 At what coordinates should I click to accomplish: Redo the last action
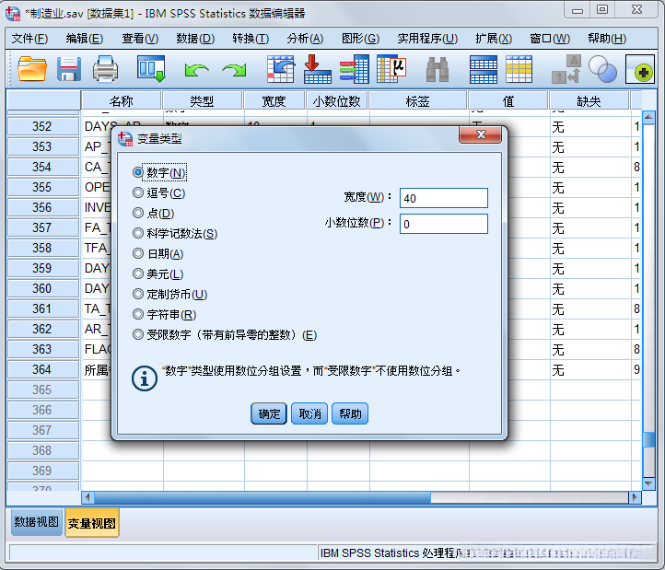(x=234, y=70)
